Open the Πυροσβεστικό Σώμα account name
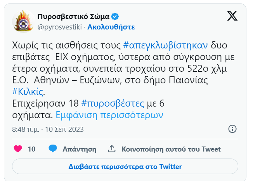Screen dimensions: 260x181 pos(73,17)
